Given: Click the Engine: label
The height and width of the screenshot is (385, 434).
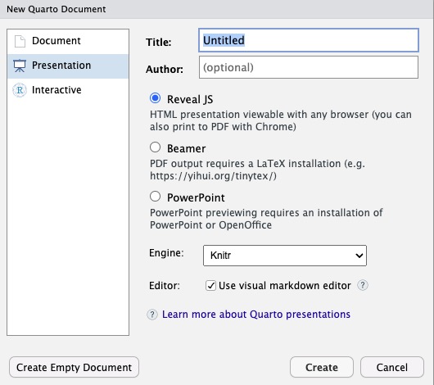Looking at the screenshot, I should point(166,252).
